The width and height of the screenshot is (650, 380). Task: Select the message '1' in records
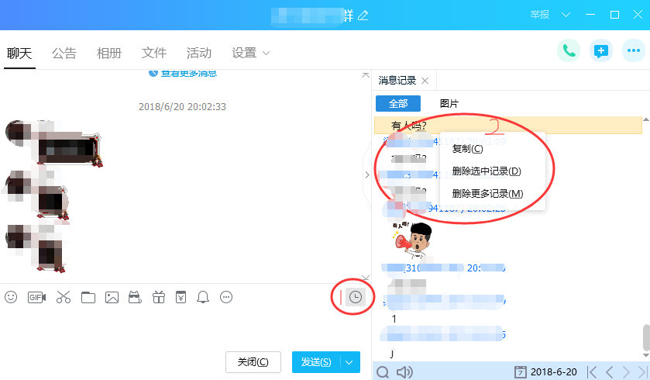coord(394,319)
